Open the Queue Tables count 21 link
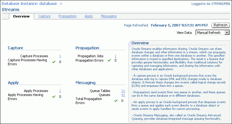 pos(123,91)
